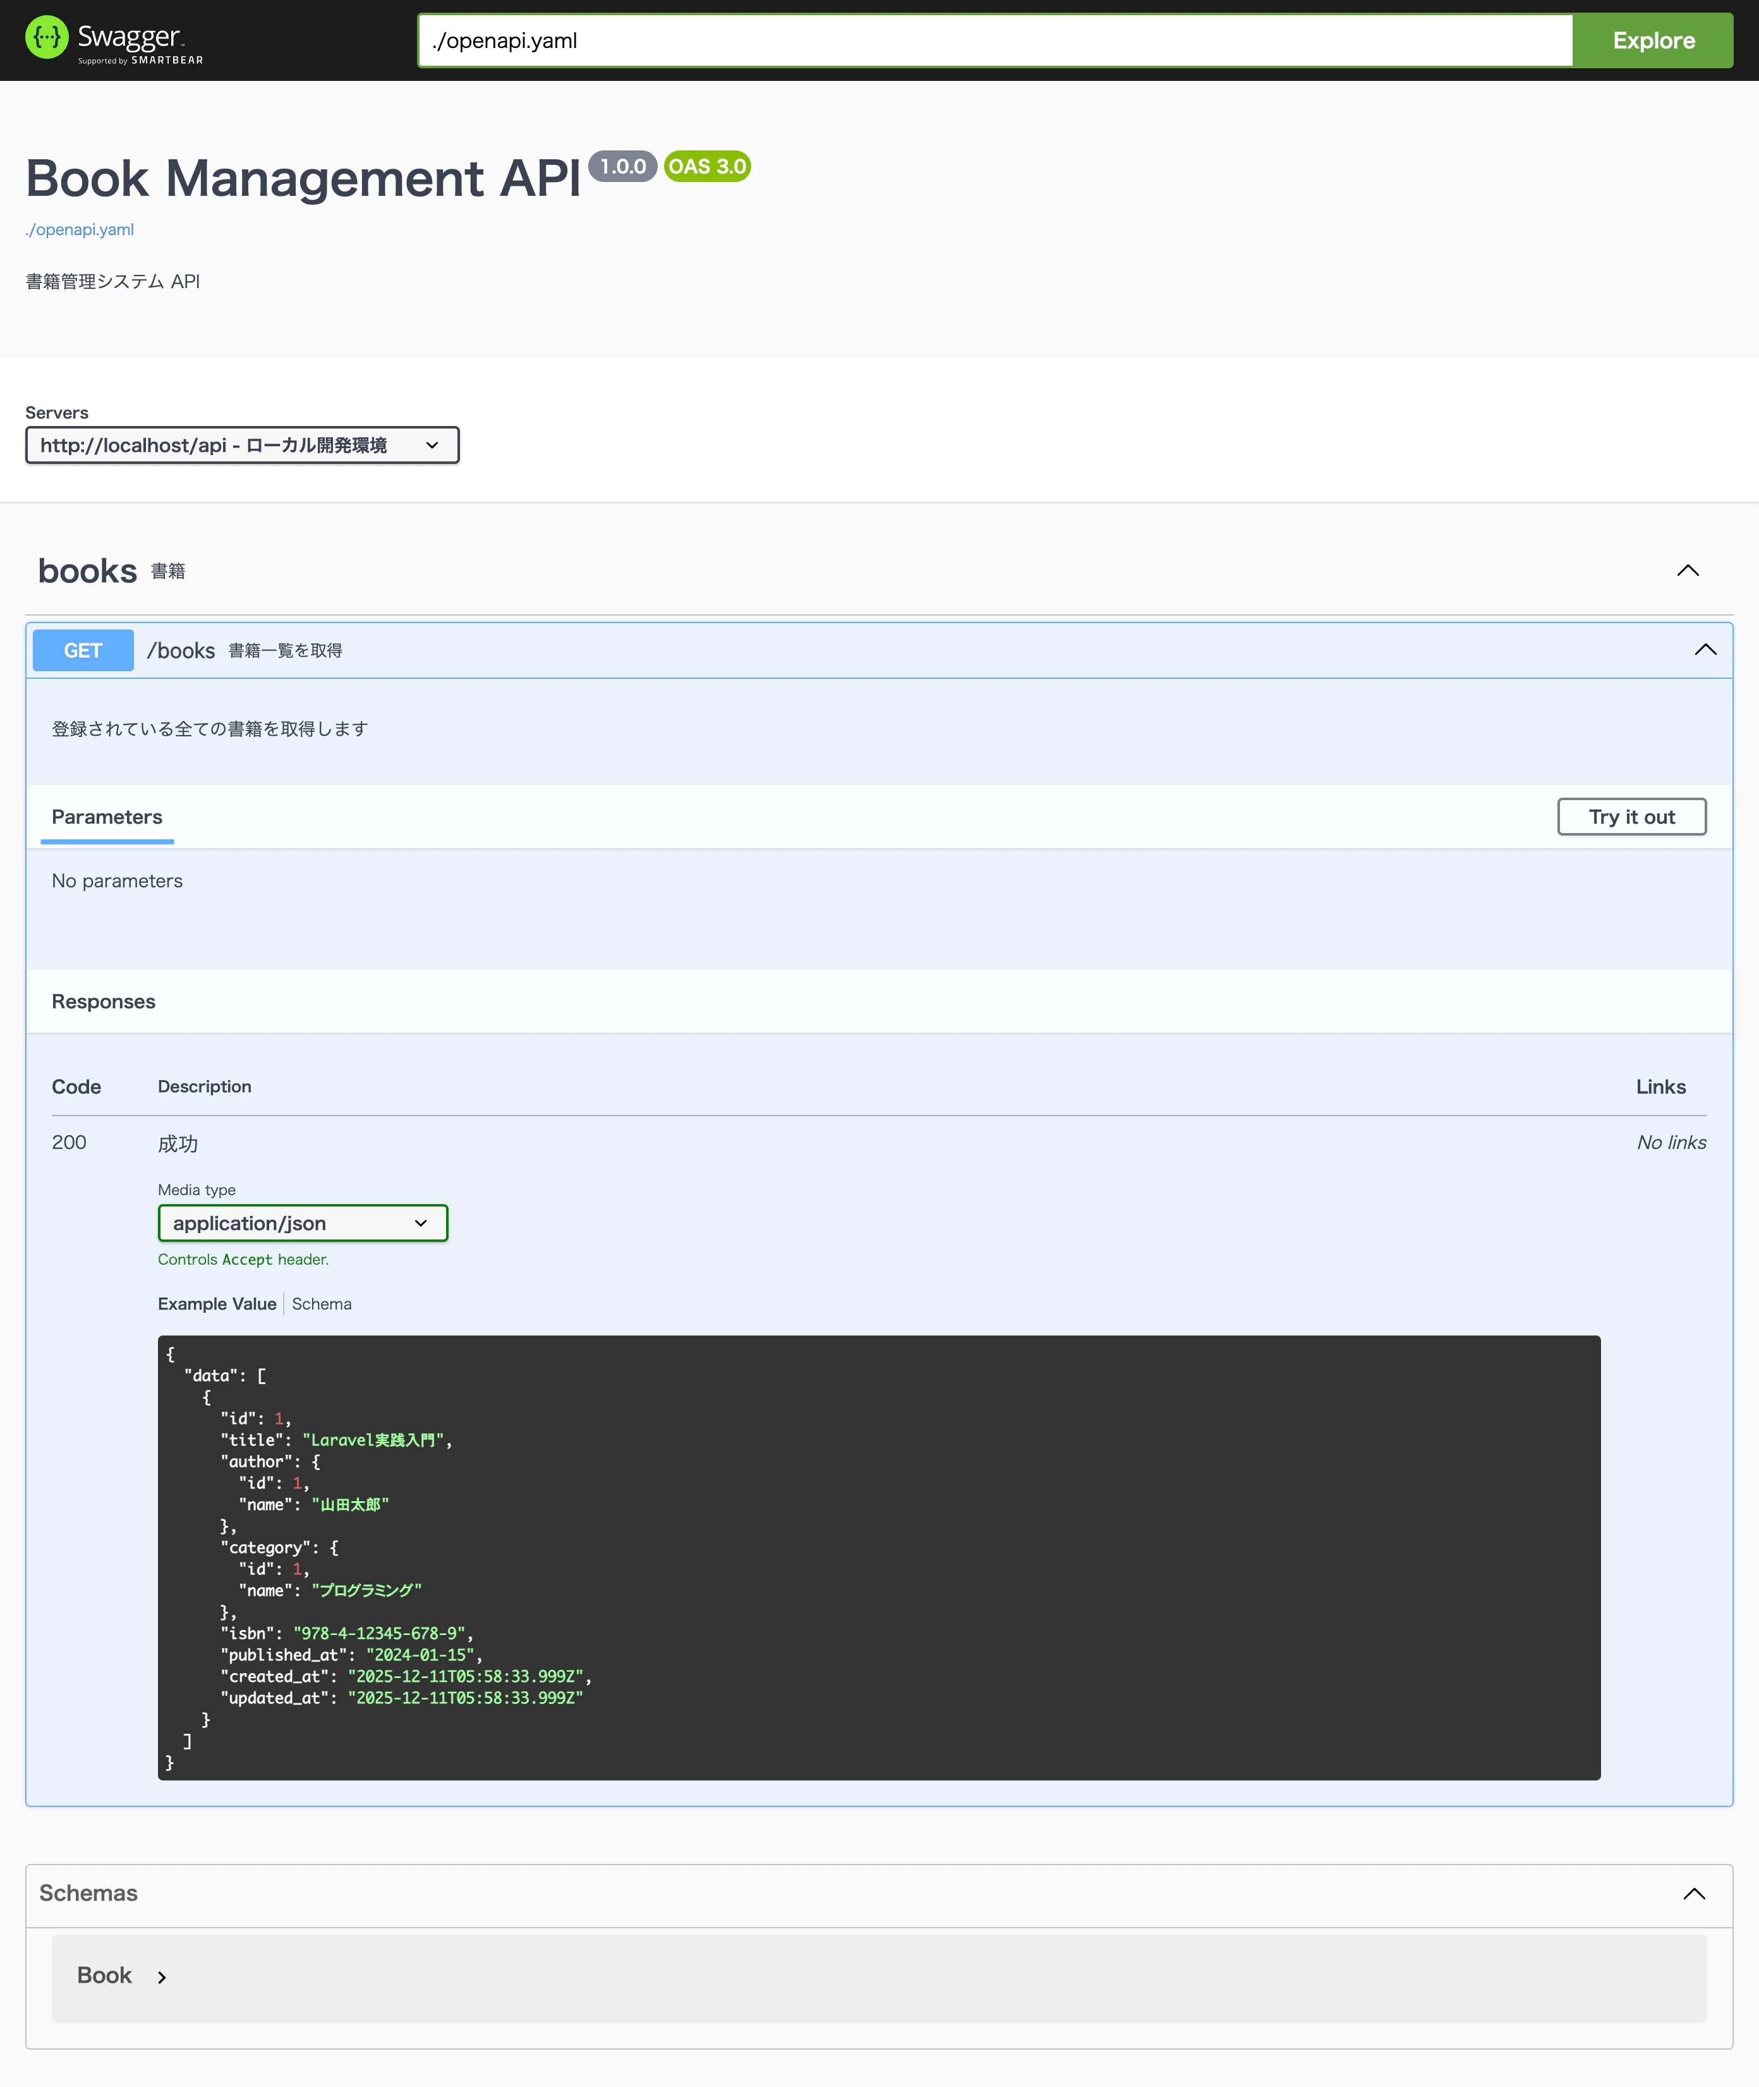Viewport: 1759px width, 2087px height.
Task: Select the Parameters tab
Action: coord(107,817)
